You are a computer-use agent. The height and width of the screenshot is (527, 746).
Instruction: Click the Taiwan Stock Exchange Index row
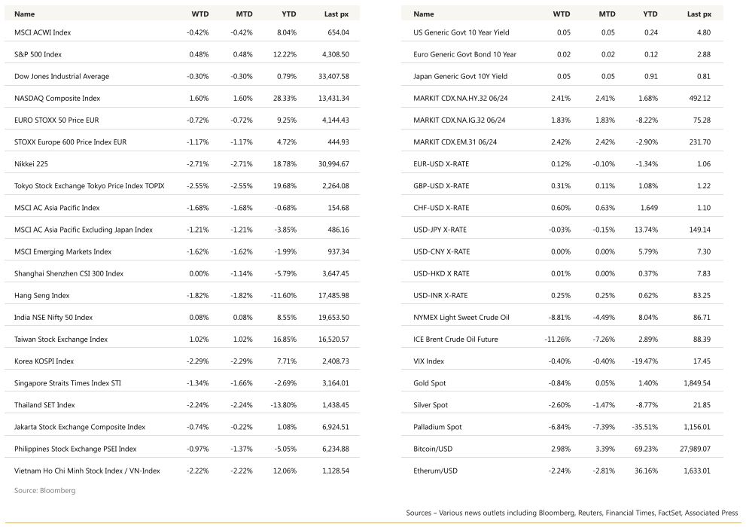[182, 339]
